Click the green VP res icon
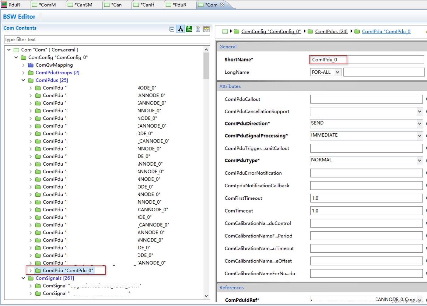Viewport: 427px width, 306px height. coord(189,29)
